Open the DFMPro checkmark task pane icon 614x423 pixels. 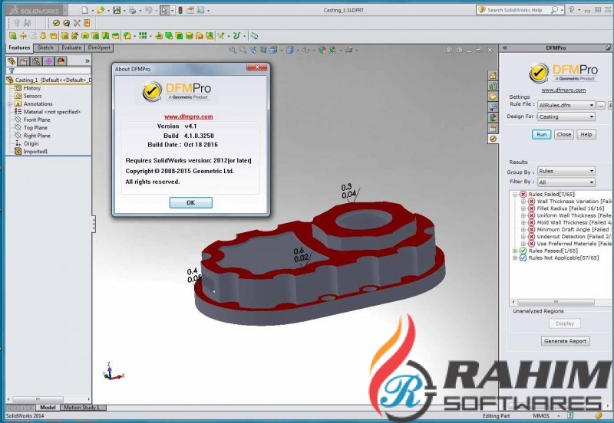click(x=493, y=139)
